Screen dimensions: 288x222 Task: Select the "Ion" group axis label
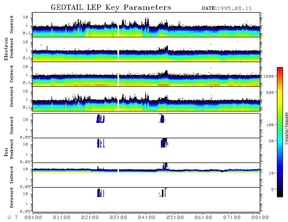(6, 152)
